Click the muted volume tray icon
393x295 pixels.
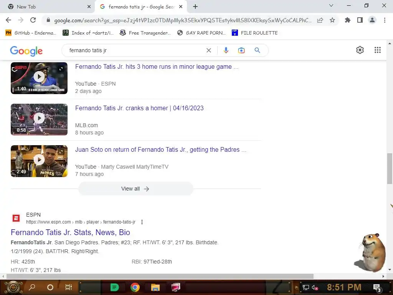point(315,287)
